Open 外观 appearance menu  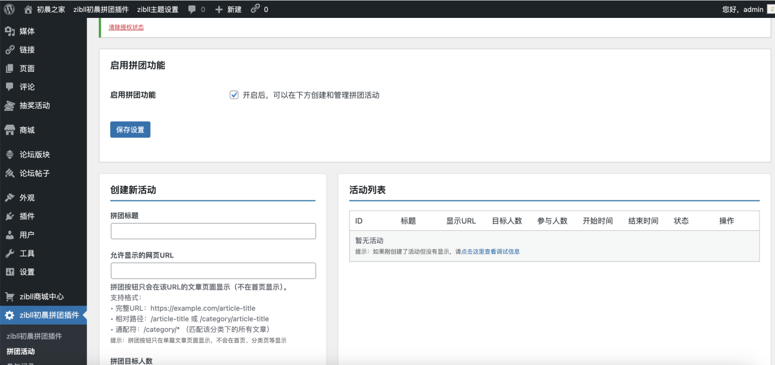pos(27,197)
